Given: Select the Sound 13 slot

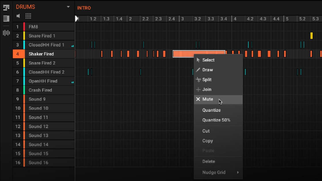Looking at the screenshot, I should pyautogui.click(x=43, y=136).
